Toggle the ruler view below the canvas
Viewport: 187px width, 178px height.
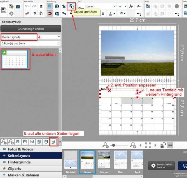[170, 145]
